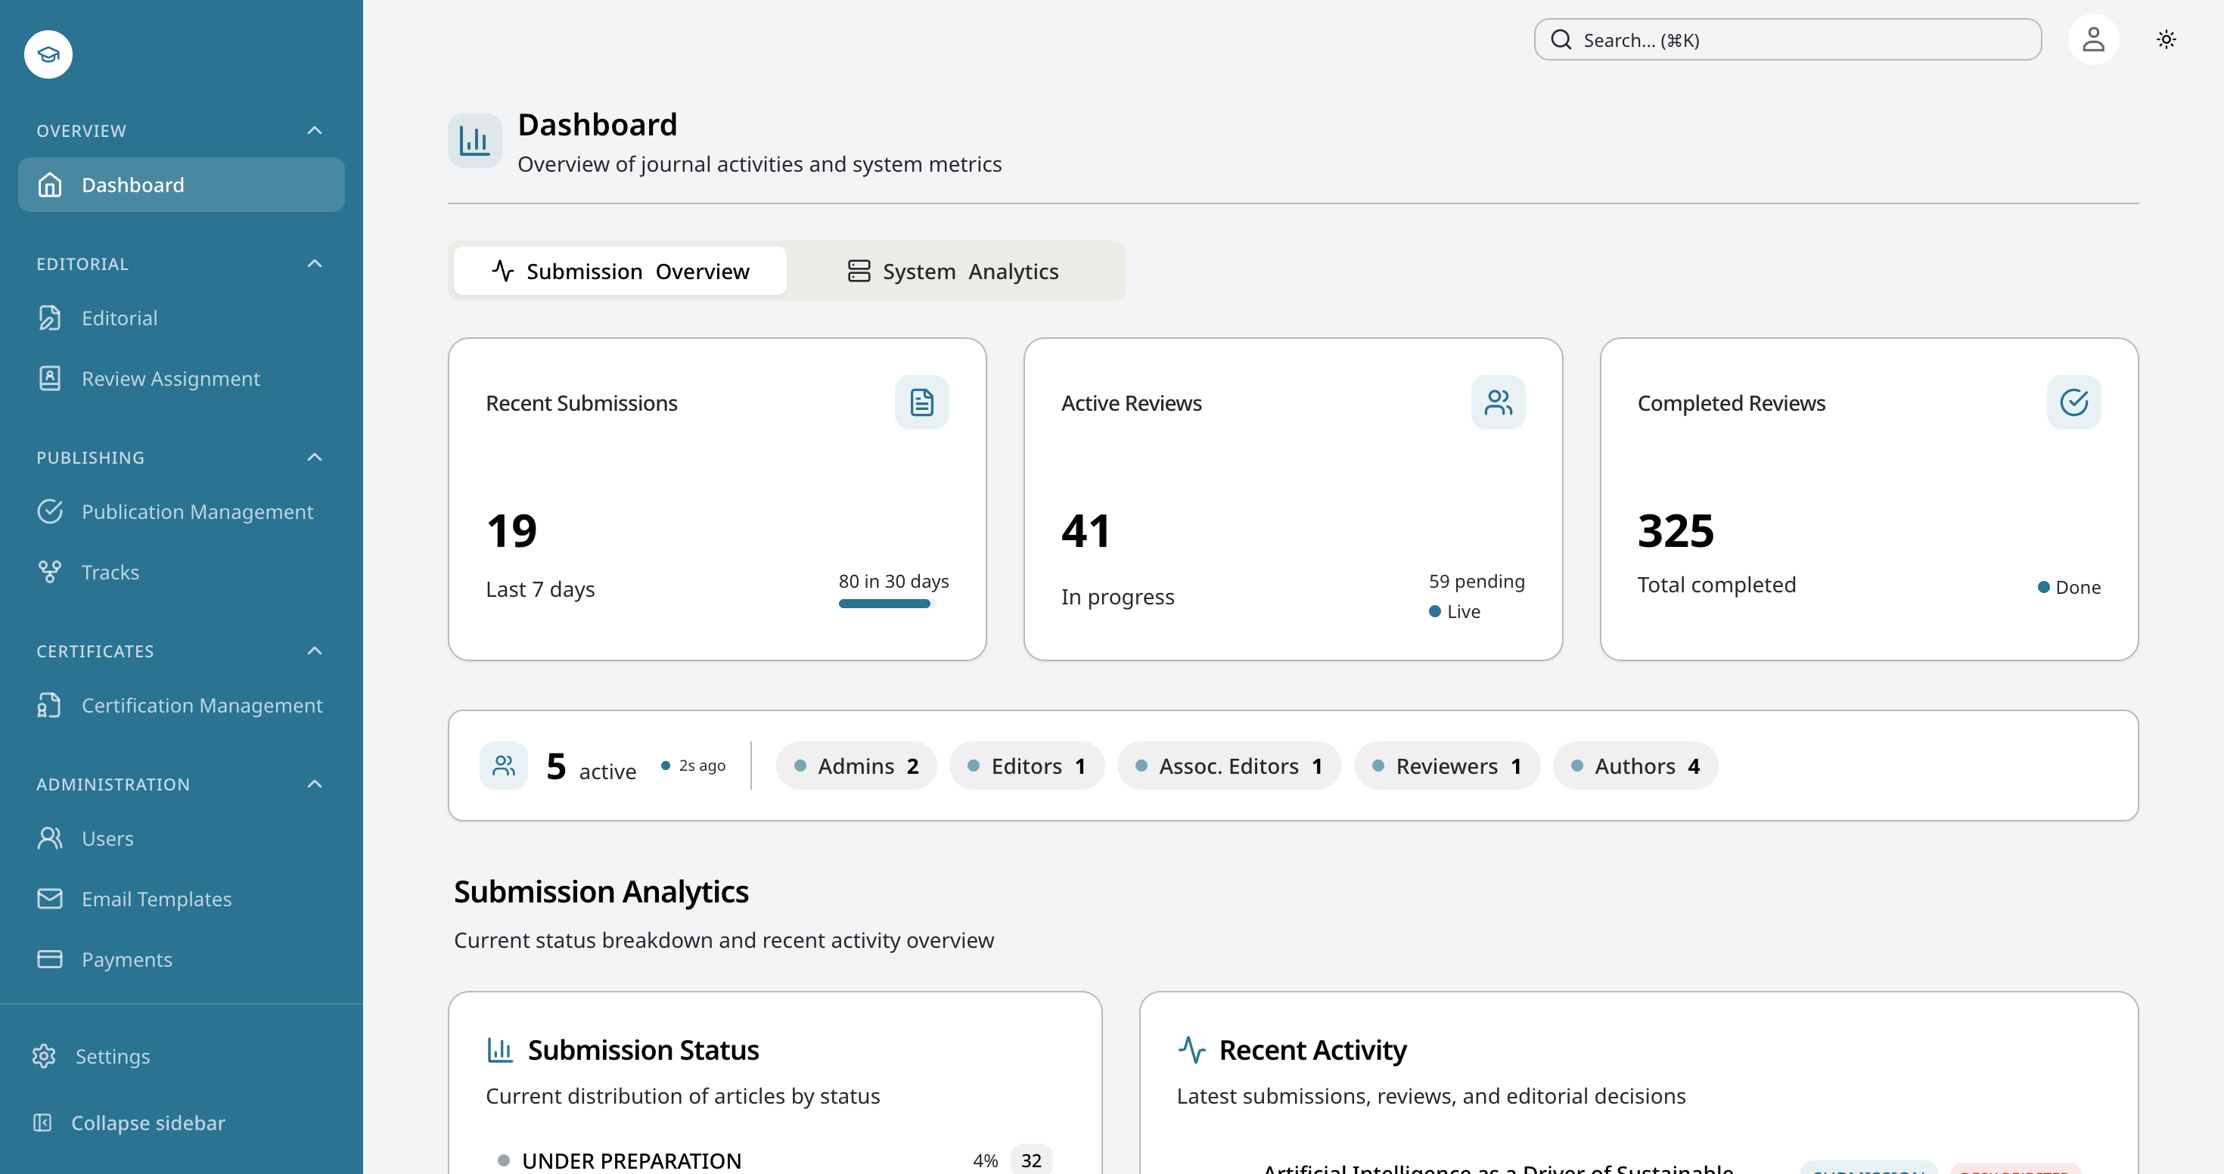Collapse the Certificates section chevron
The image size is (2224, 1174).
click(x=315, y=650)
